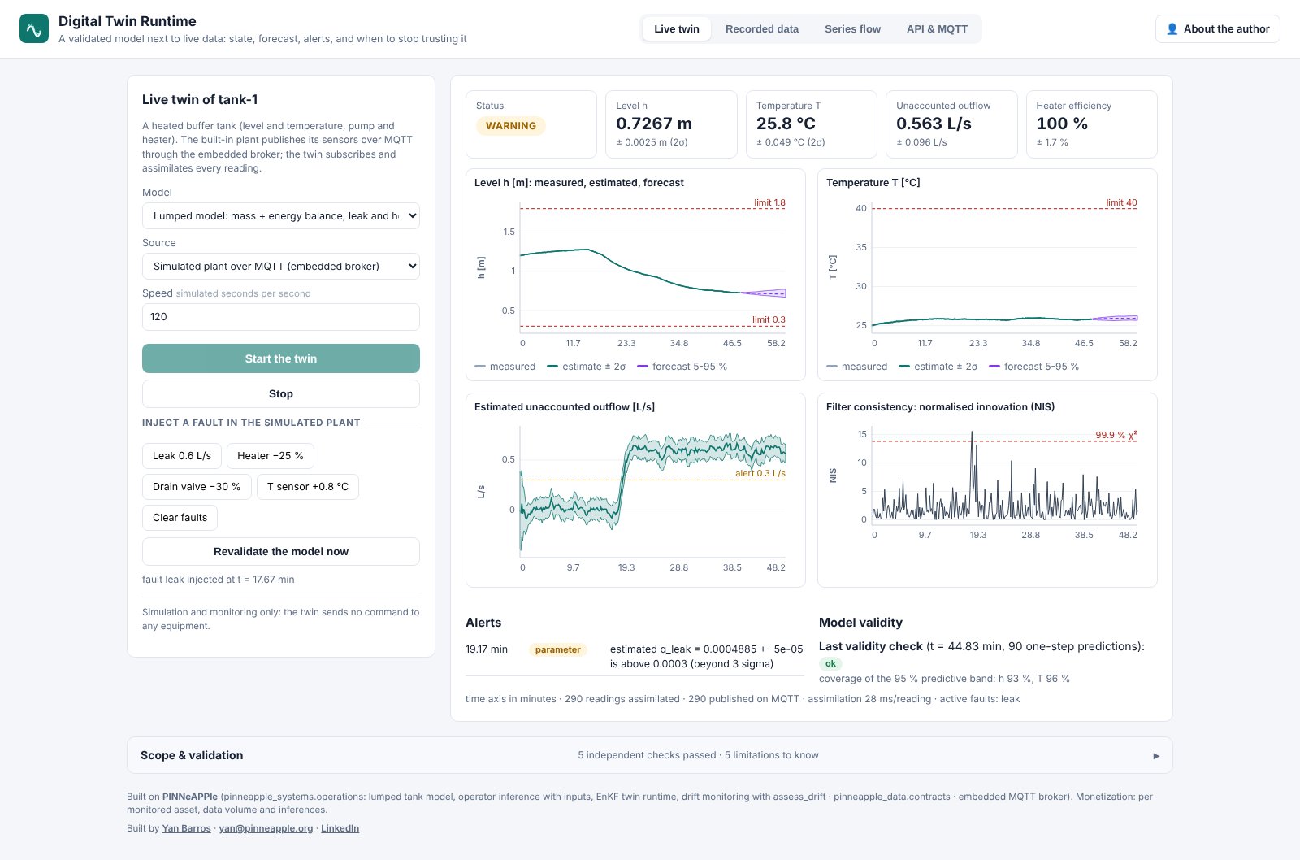Click estimate ± 2σ legend in Level h chart
Screen dimensions: 1300x860
click(x=587, y=367)
